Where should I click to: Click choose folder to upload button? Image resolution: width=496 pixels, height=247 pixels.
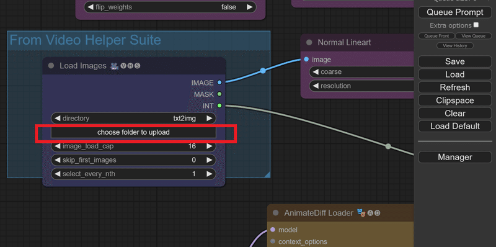(133, 132)
